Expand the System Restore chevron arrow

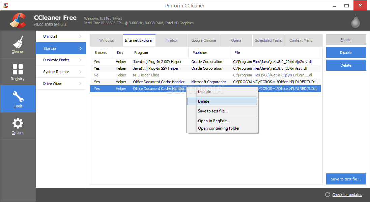point(80,72)
